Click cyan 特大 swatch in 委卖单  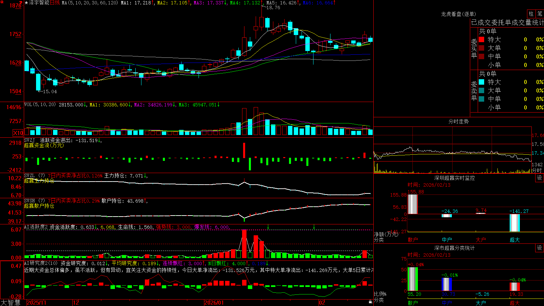click(481, 82)
